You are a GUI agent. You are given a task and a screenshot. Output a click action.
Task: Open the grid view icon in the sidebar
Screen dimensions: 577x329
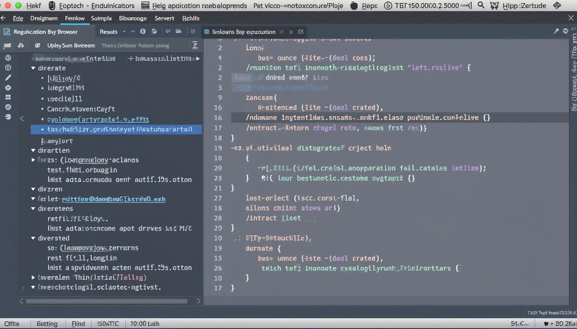[x=8, y=97]
